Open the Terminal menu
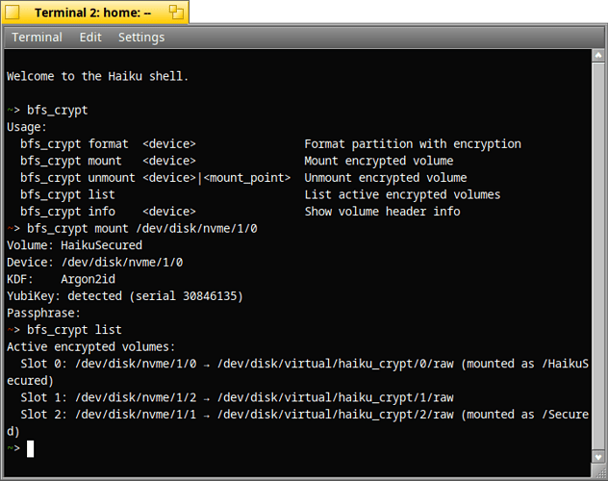This screenshot has height=481, width=608. click(37, 38)
